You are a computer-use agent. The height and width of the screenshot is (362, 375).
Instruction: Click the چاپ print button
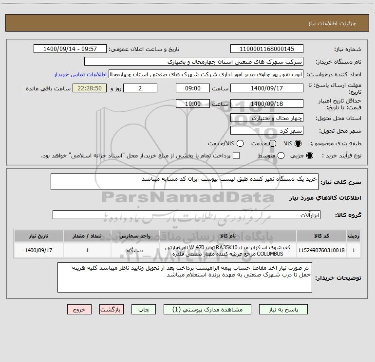point(144,310)
